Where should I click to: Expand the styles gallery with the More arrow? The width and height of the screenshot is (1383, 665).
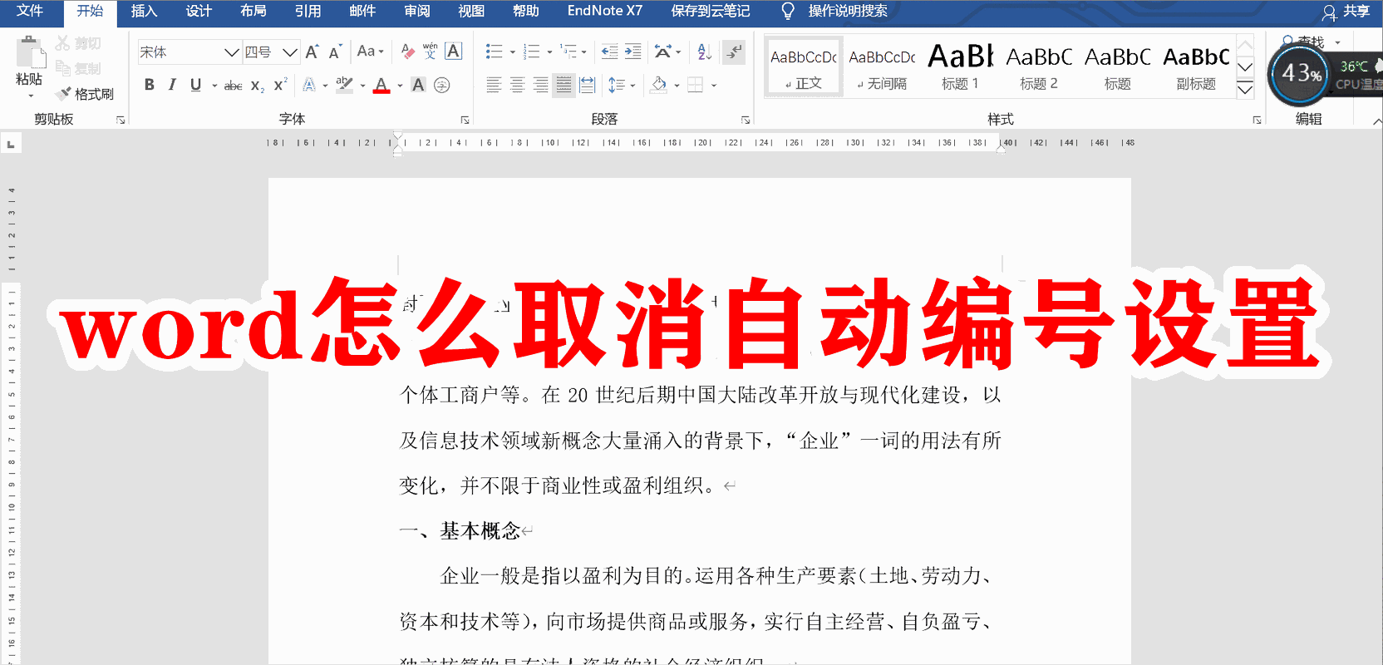coord(1245,90)
